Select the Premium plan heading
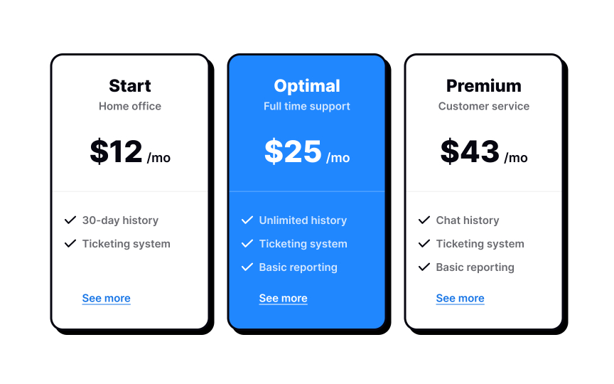This screenshot has width=614, height=384. click(484, 86)
